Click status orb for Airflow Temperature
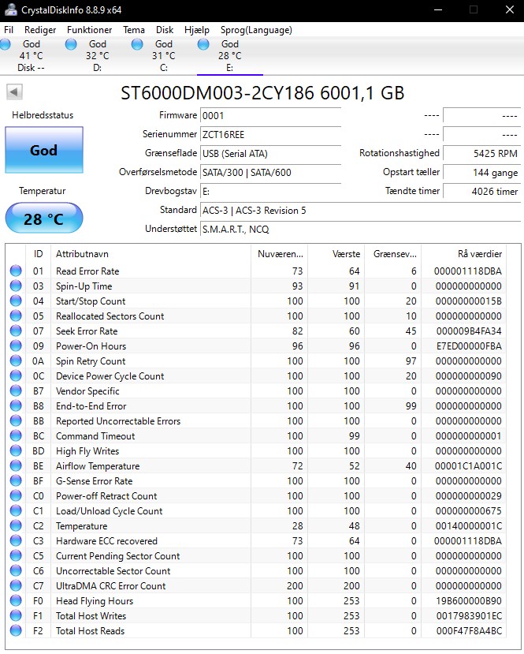The height and width of the screenshot is (654, 524). [x=16, y=466]
